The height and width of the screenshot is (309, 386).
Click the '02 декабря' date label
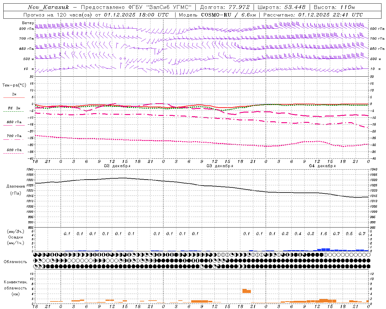pyautogui.click(x=117, y=166)
